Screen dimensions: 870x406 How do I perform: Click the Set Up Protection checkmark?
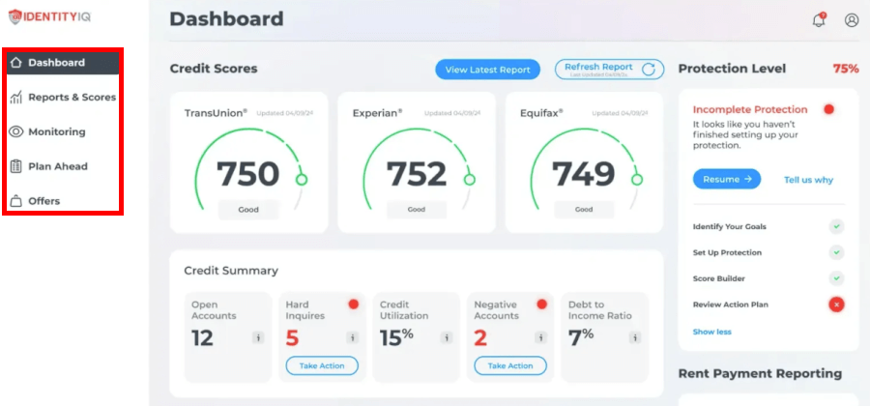tap(837, 252)
